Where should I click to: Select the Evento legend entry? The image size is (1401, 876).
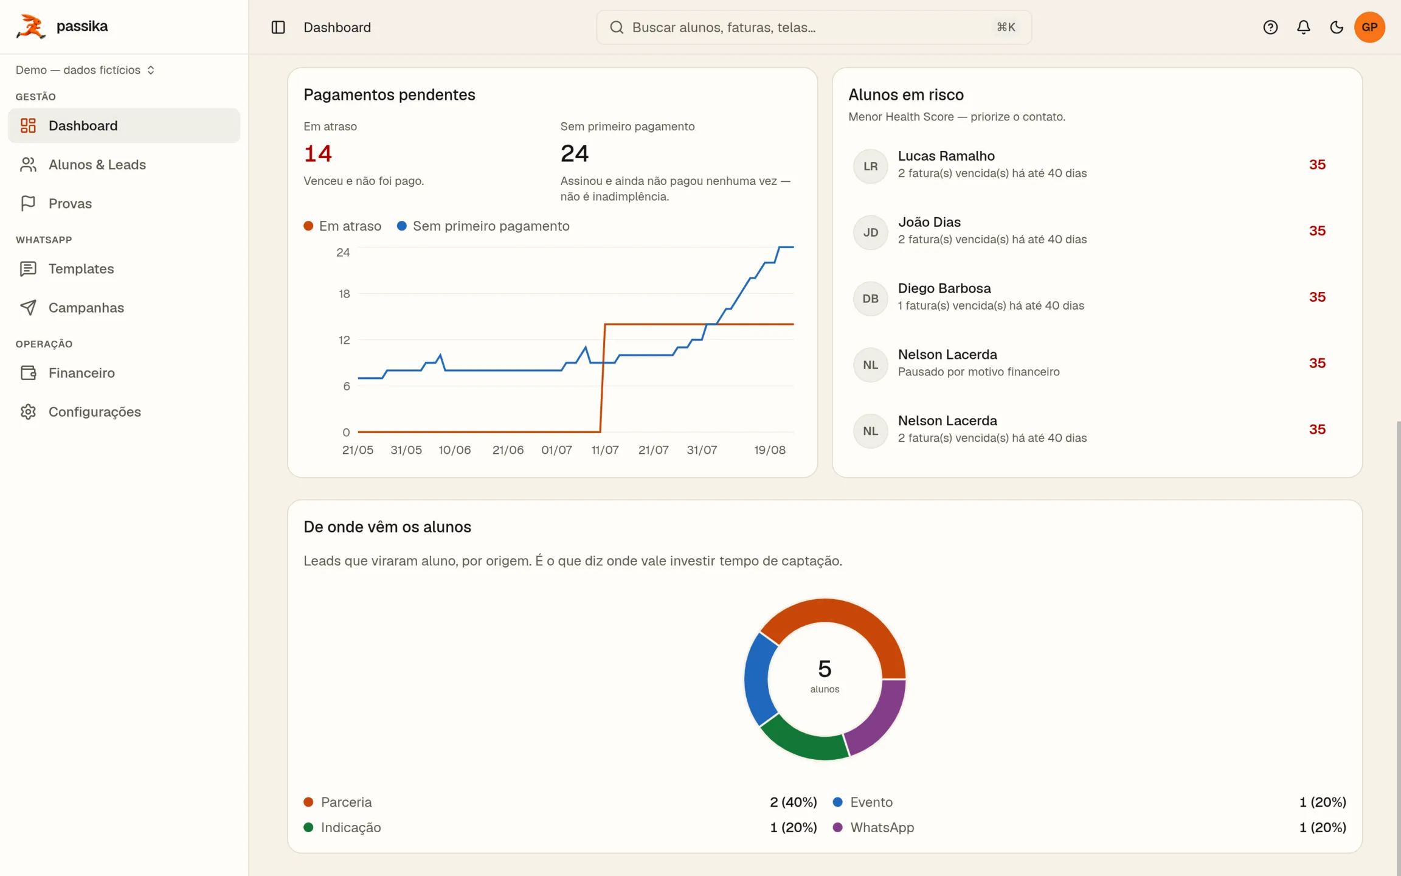(x=1089, y=802)
